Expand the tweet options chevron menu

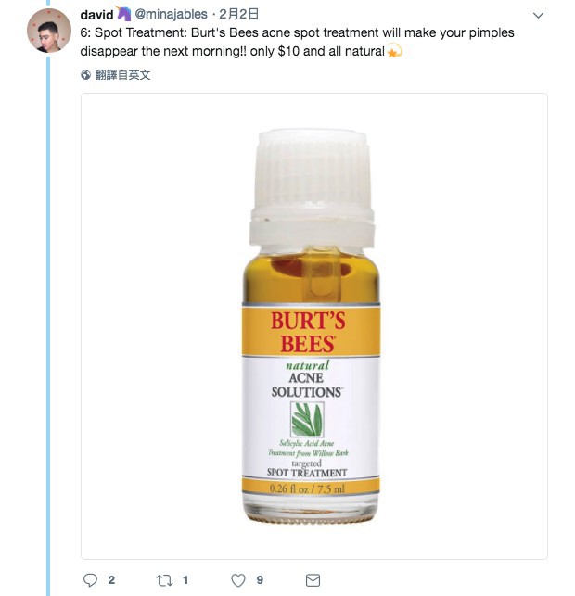tap(538, 16)
